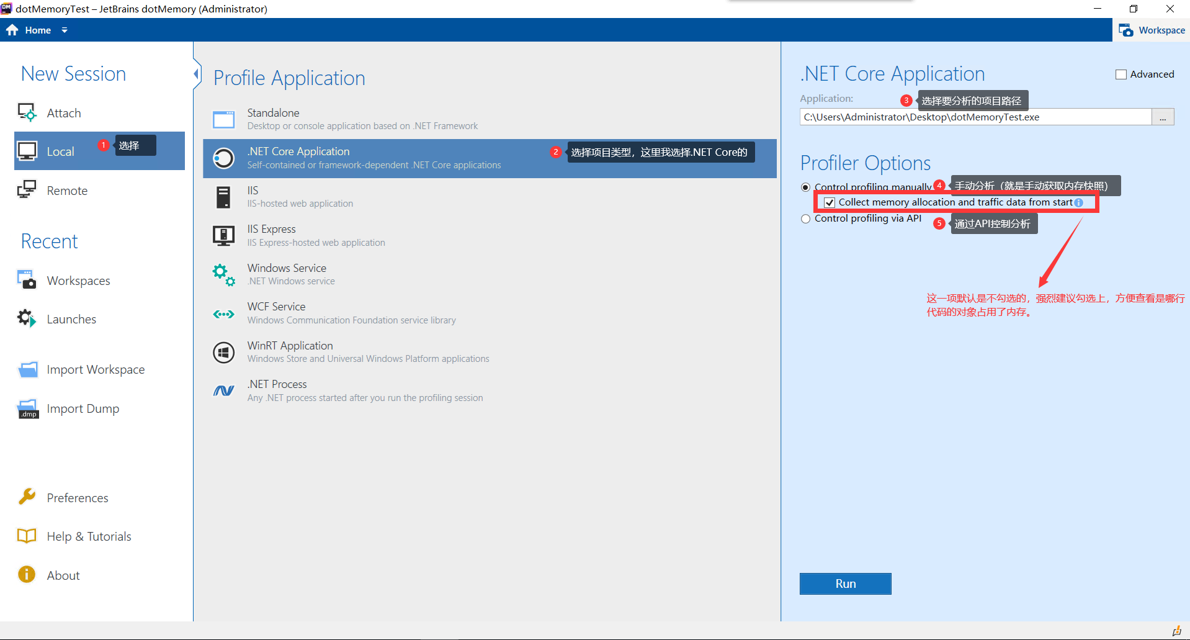1190x640 pixels.
Task: Click info icon next to Collect memory allocation
Action: (1079, 202)
